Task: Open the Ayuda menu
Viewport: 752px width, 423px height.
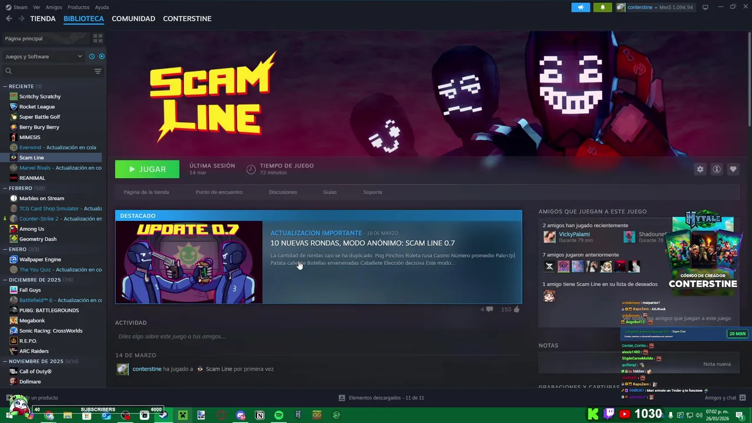Action: tap(102, 7)
